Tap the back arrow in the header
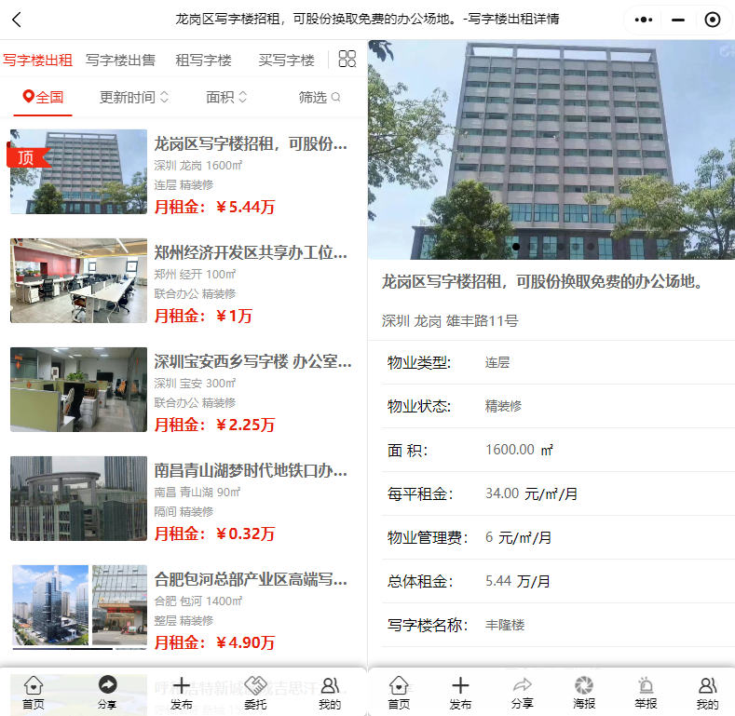The width and height of the screenshot is (735, 716). [17, 20]
